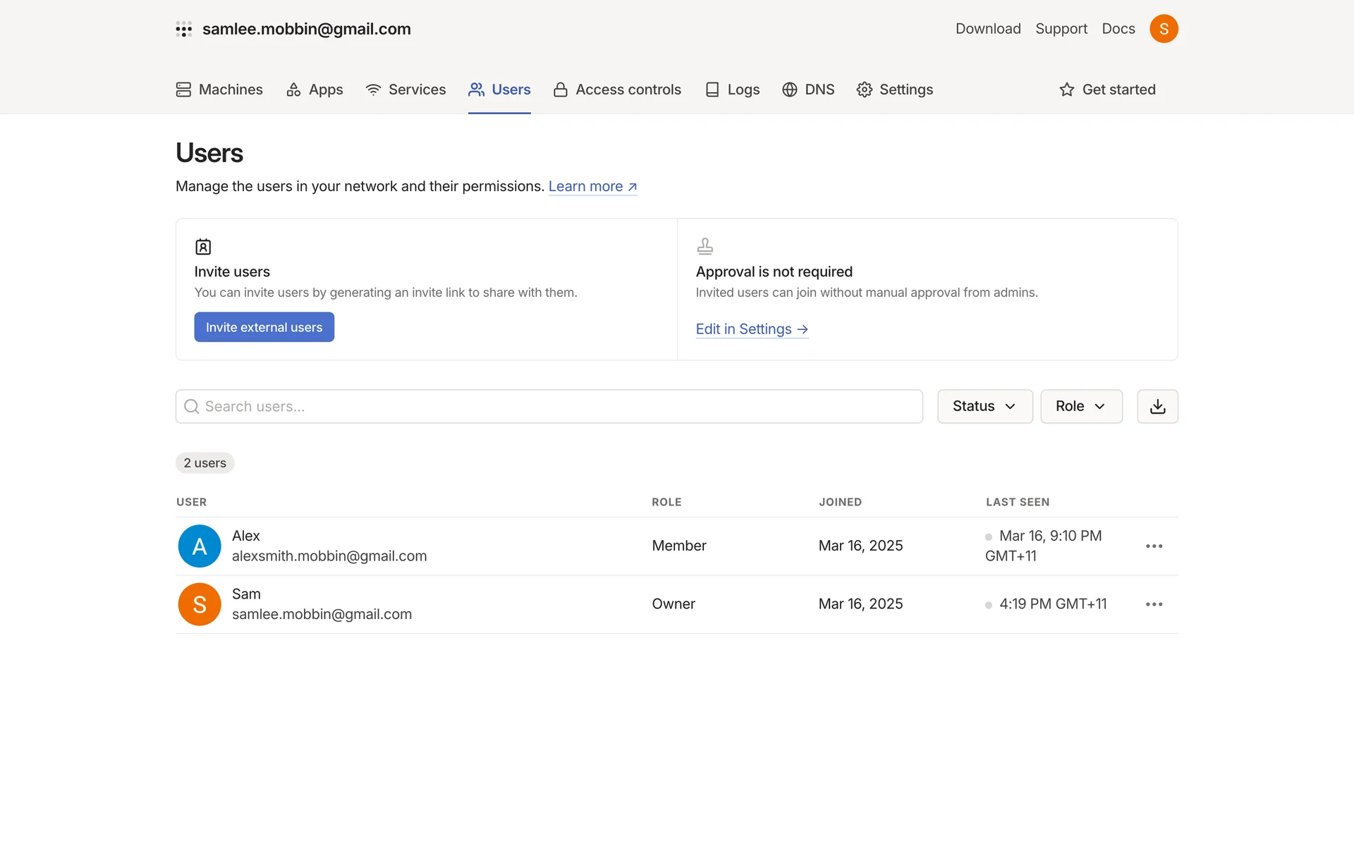Click Invite external users button
The width and height of the screenshot is (1354, 846).
[x=264, y=327]
